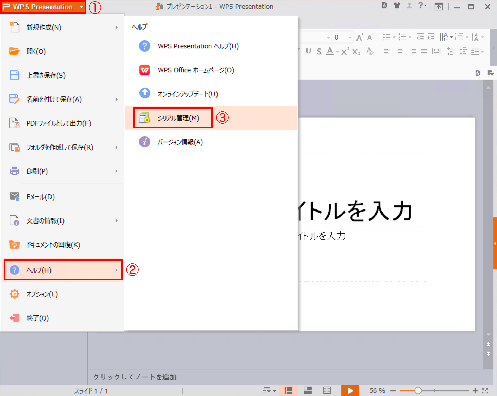Select PDFファイルとして出力(F)

(x=62, y=123)
